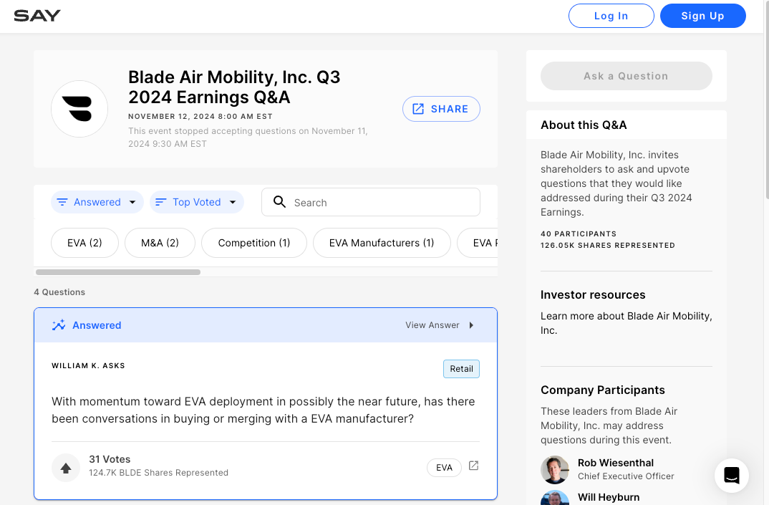
Task: Filter by EVA (2) topic chip
Action: (84, 243)
